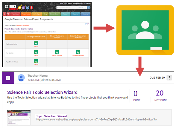Open the Home icon tab
The image size is (176, 131).
[x=4, y=14]
